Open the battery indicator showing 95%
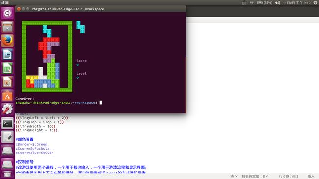 pyautogui.click(x=265, y=3)
